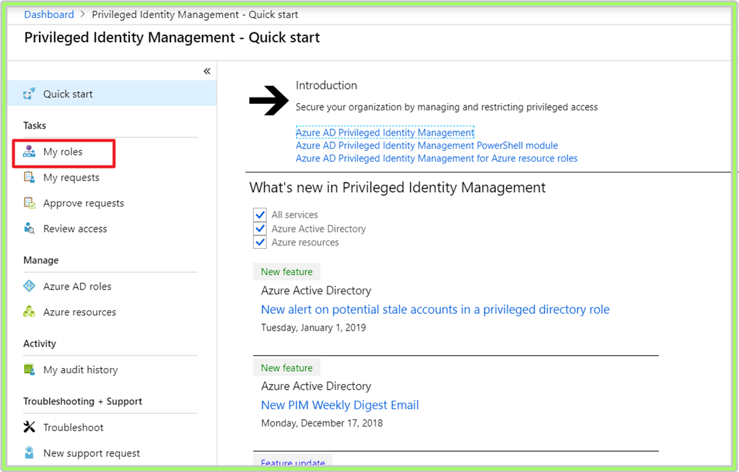
Task: Open the New PIM Weekly Digest Email article
Action: coord(340,405)
